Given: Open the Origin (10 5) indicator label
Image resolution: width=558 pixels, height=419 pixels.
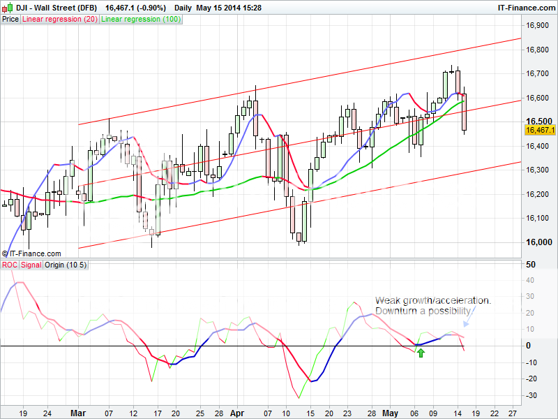Looking at the screenshot, I should (66, 265).
